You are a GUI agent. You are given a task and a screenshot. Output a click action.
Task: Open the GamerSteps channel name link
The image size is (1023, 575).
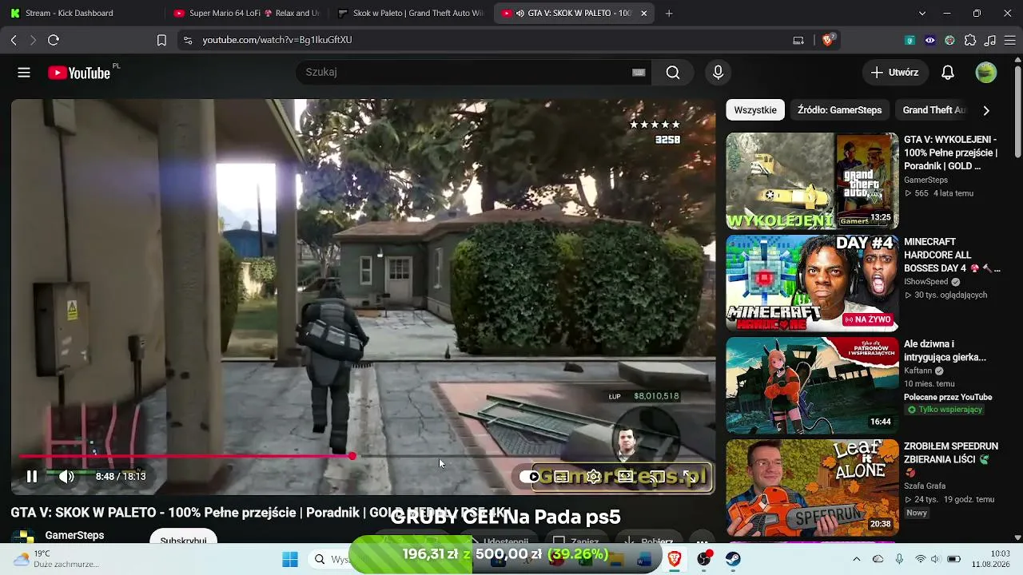click(74, 535)
